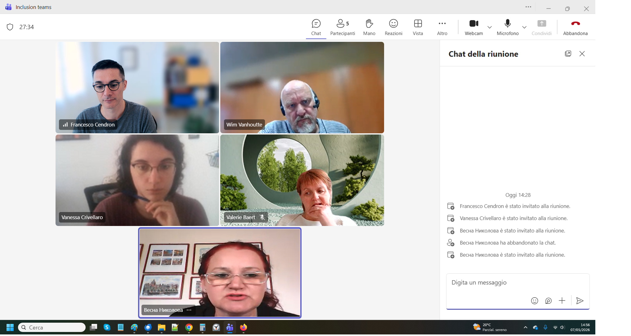Open the Task View taskbar icon

pos(93,327)
